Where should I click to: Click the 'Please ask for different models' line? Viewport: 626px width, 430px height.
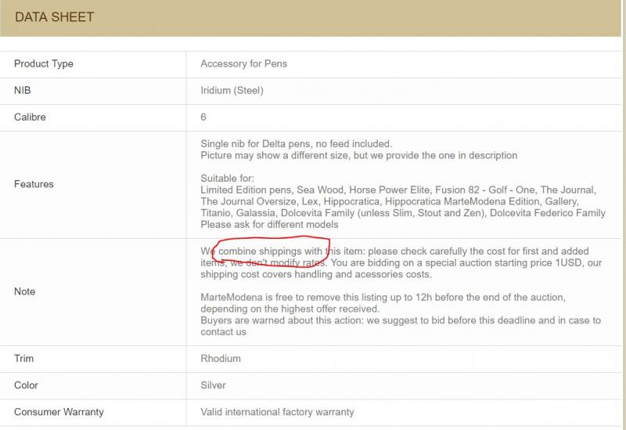[269, 224]
